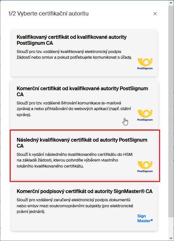Click empty area of the highlighted Následný card

pos(74,174)
